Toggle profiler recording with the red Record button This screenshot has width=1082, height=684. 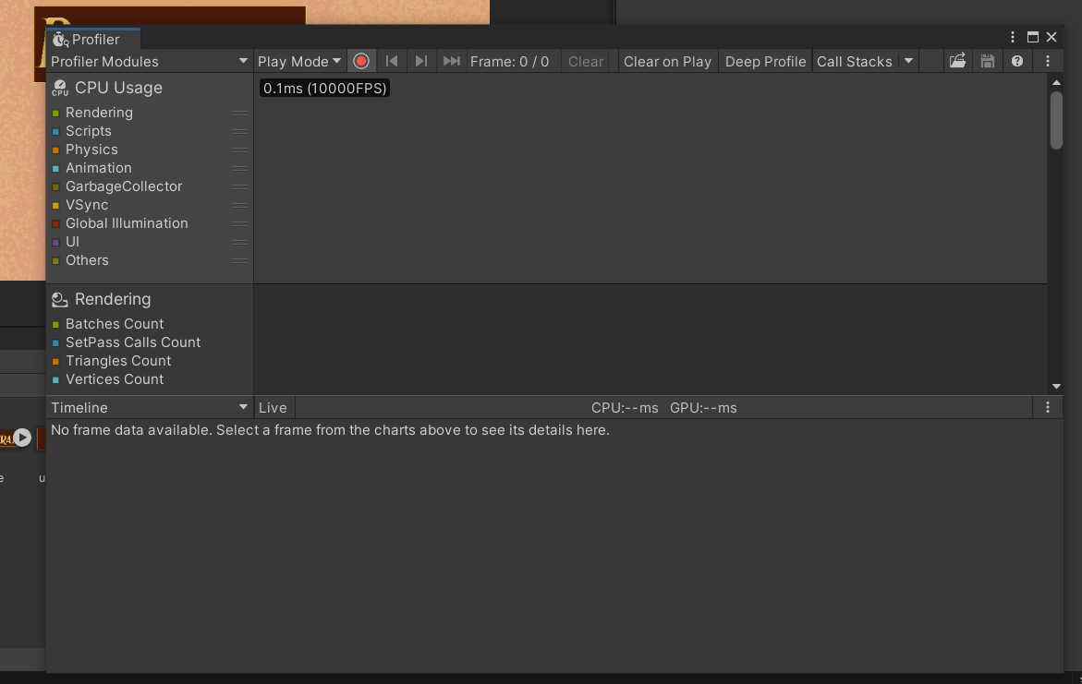coord(361,60)
